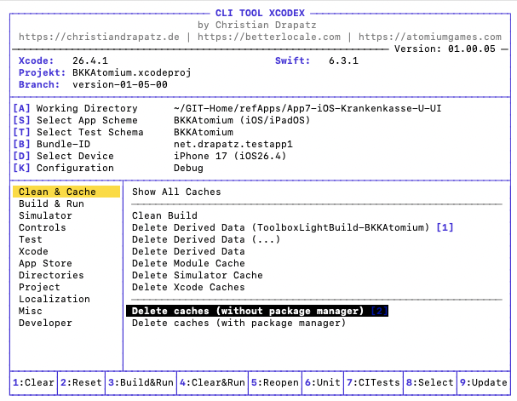Open the Project category
517x401 pixels.
tap(39, 287)
